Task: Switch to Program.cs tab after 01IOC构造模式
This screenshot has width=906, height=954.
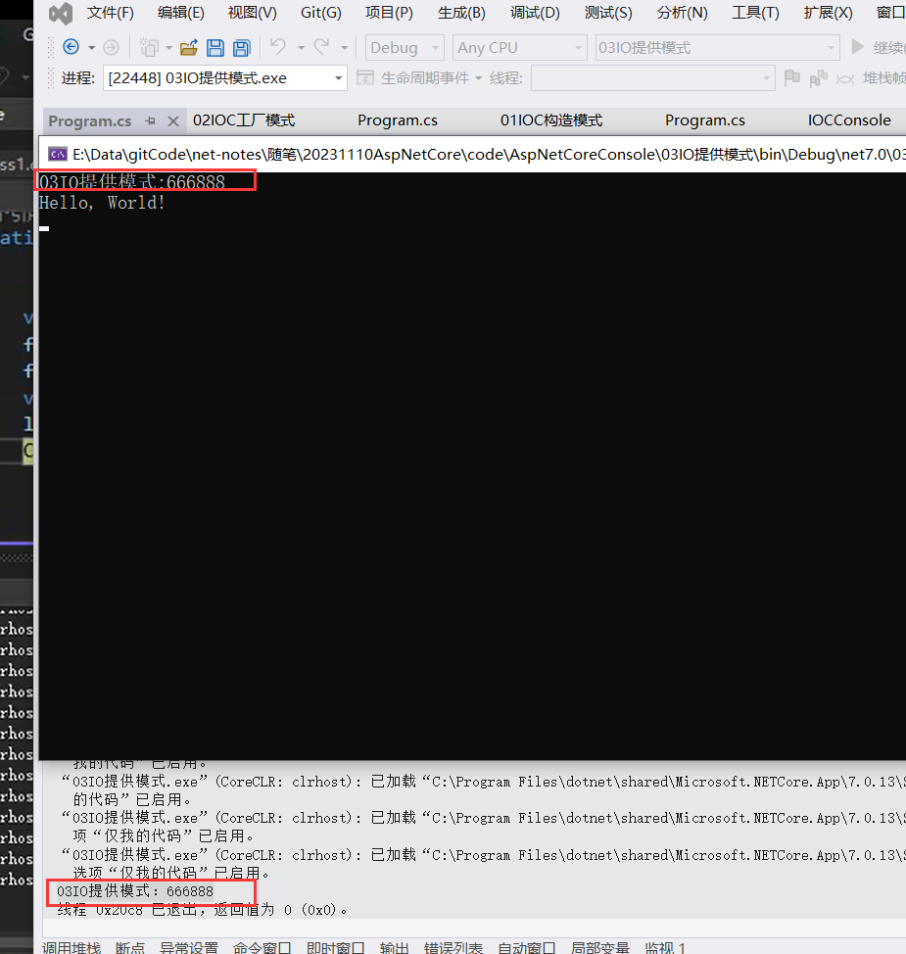Action: coord(704,120)
